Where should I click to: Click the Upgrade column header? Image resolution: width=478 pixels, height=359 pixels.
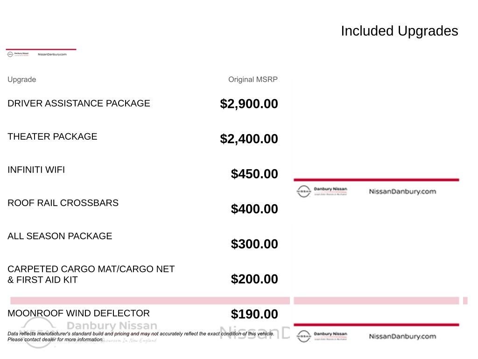(21, 79)
